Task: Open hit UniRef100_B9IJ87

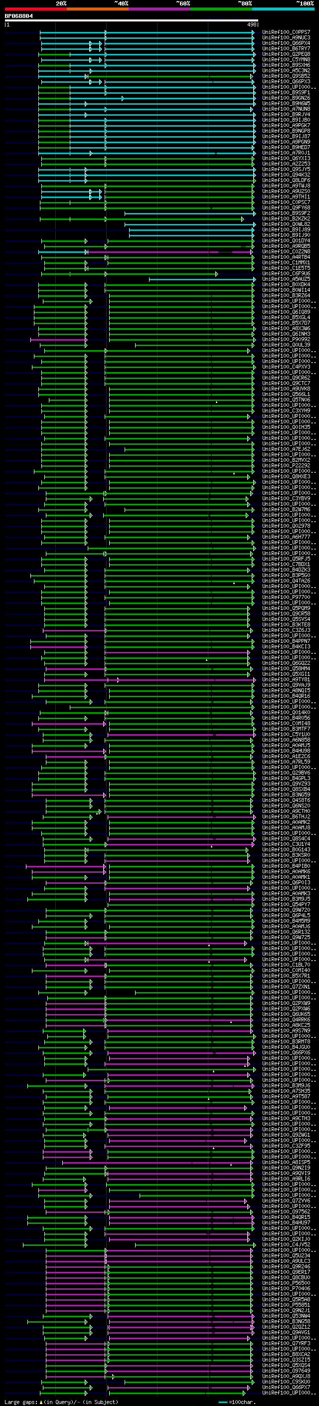Action: click(x=286, y=137)
